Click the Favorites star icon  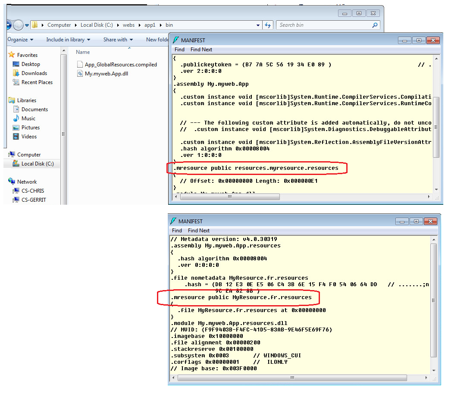click(12, 54)
